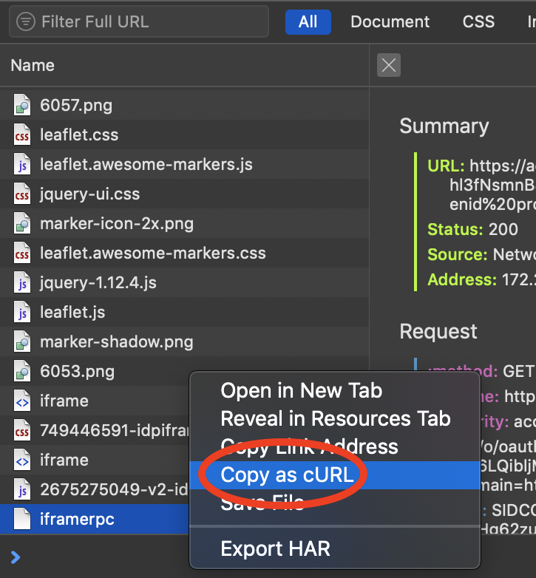Viewport: 536px width, 578px height.
Task: Select Export HAR menu entry
Action: 275,549
